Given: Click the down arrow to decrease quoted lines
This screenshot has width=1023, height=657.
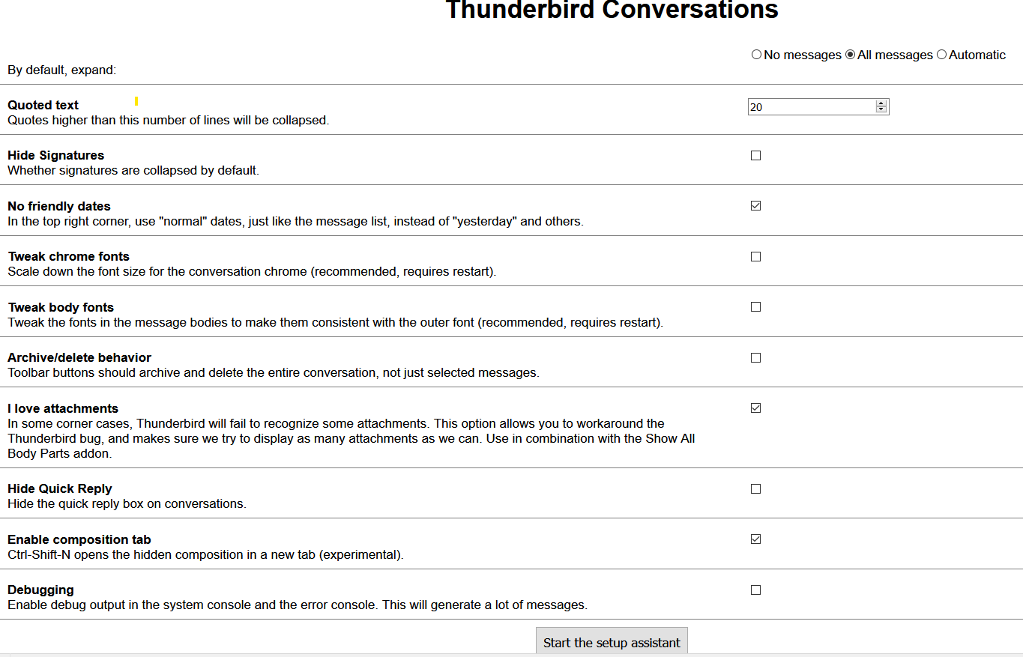Looking at the screenshot, I should pos(881,110).
